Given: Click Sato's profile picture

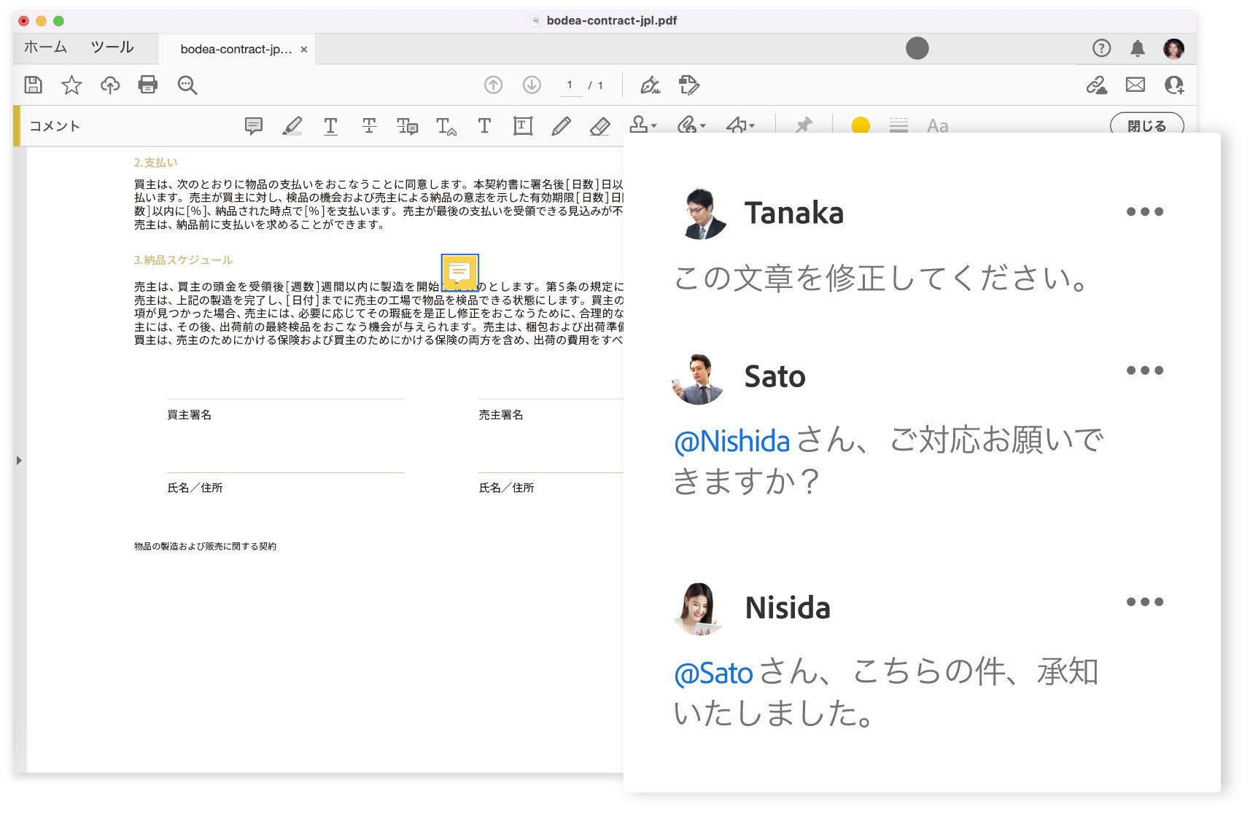Looking at the screenshot, I should [697, 378].
